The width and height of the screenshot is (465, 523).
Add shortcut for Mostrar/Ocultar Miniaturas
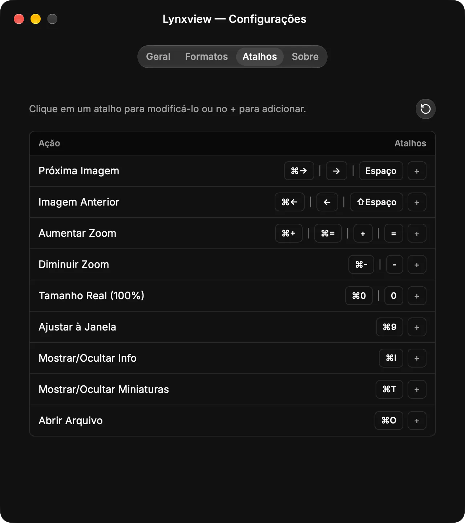pyautogui.click(x=417, y=389)
